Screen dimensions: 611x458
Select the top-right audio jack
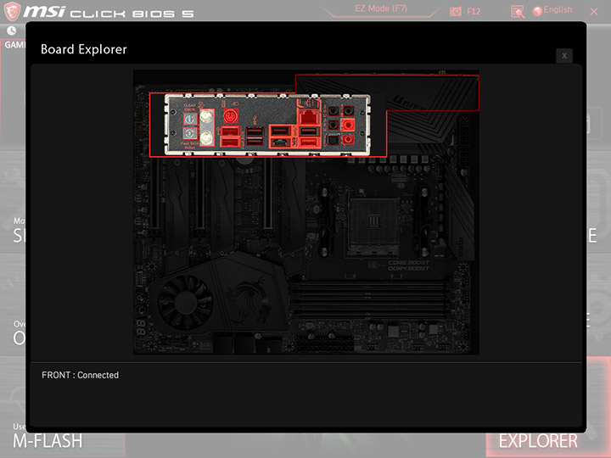click(x=348, y=111)
